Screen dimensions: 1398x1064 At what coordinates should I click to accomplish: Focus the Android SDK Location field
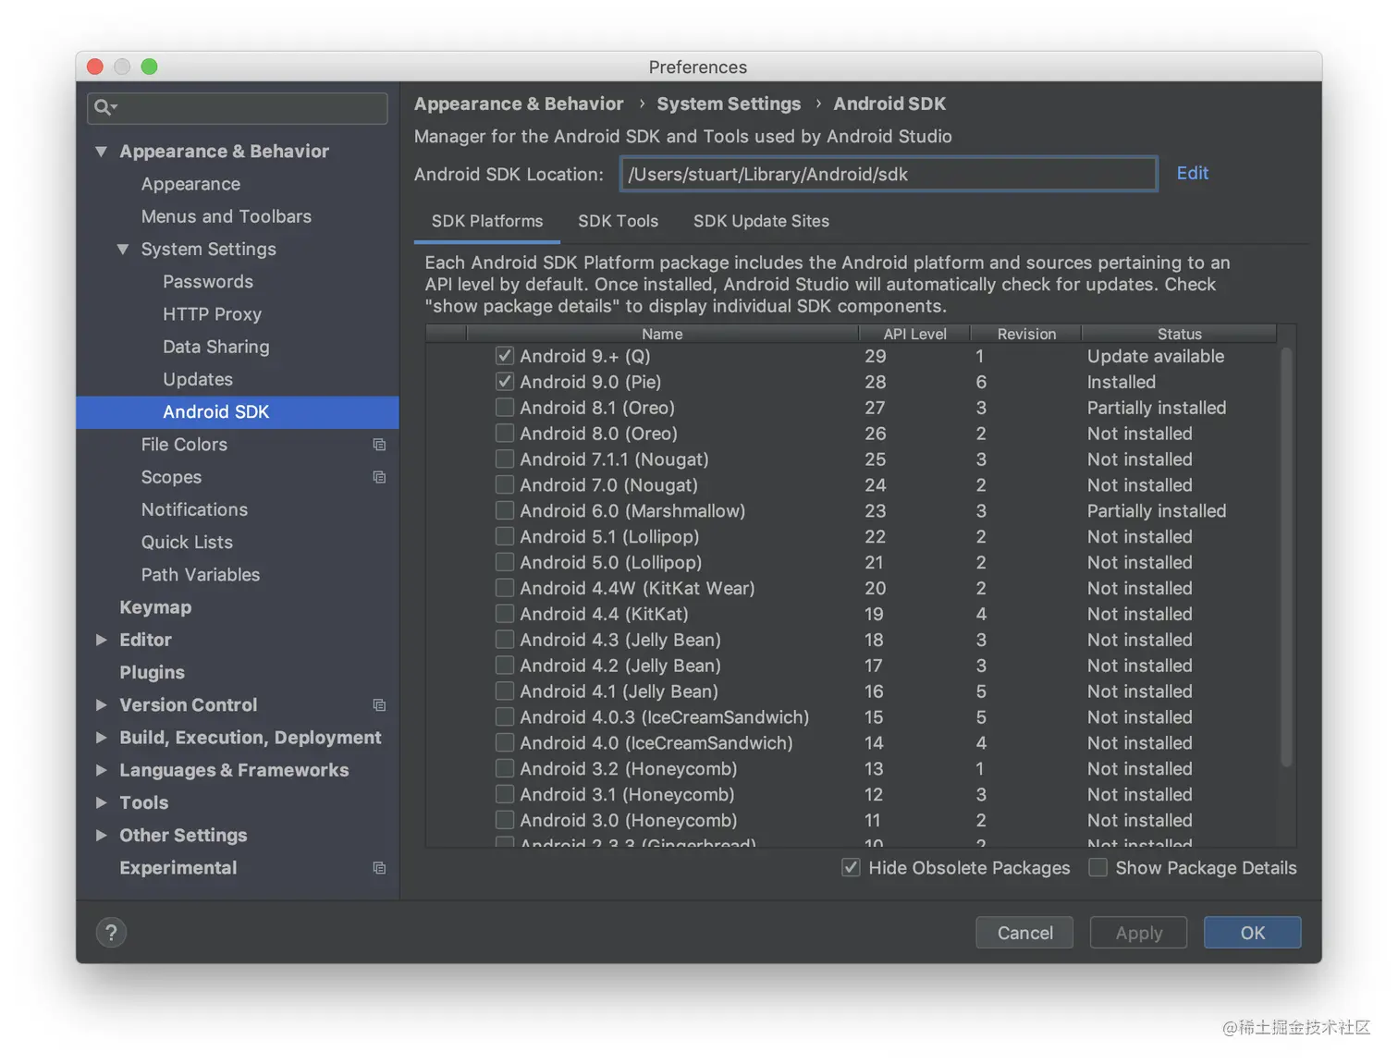[x=889, y=174]
